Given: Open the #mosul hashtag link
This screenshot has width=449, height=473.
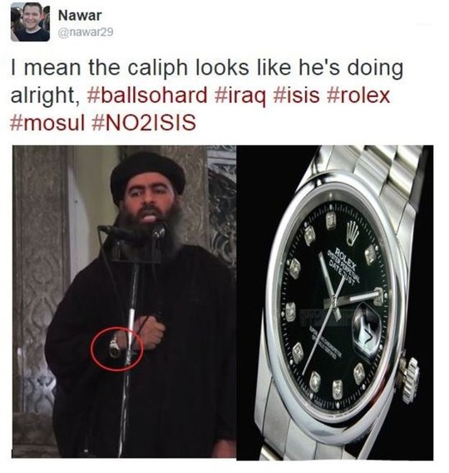Looking at the screenshot, I should point(47,123).
